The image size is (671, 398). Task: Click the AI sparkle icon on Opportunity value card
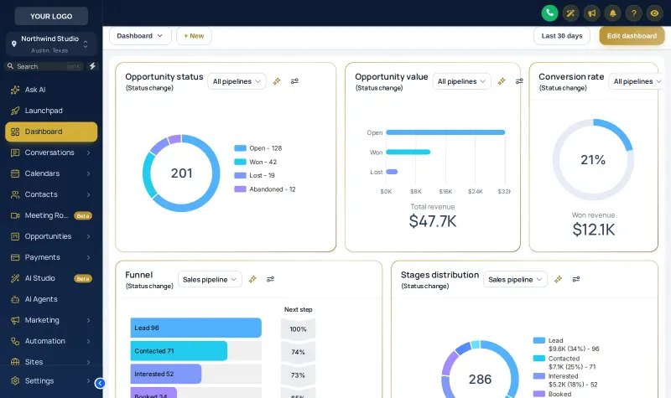point(502,80)
